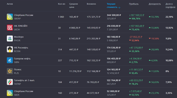Screen dimensions: 177x98
Task: Click PhosAgro loss value -27 852,35 ₽
Action: tap(136, 37)
